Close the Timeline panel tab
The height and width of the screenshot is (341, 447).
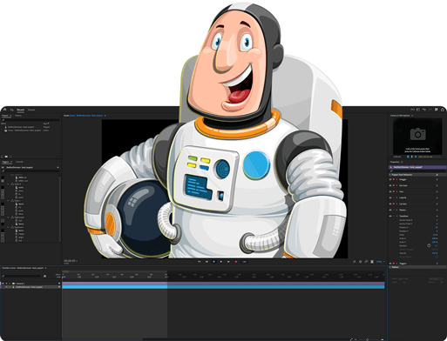click(x=45, y=268)
